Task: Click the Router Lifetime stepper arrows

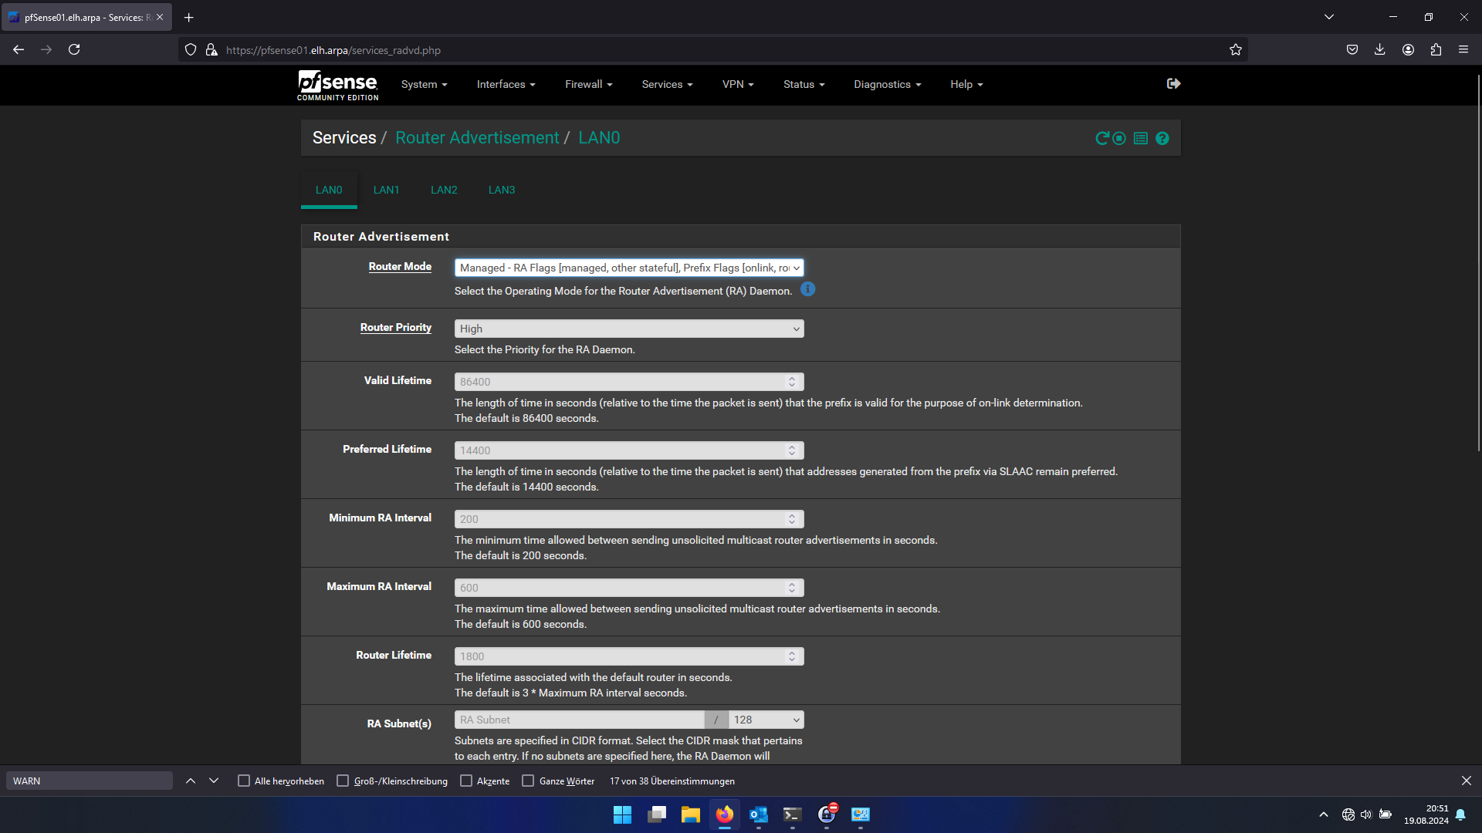Action: pyautogui.click(x=791, y=656)
